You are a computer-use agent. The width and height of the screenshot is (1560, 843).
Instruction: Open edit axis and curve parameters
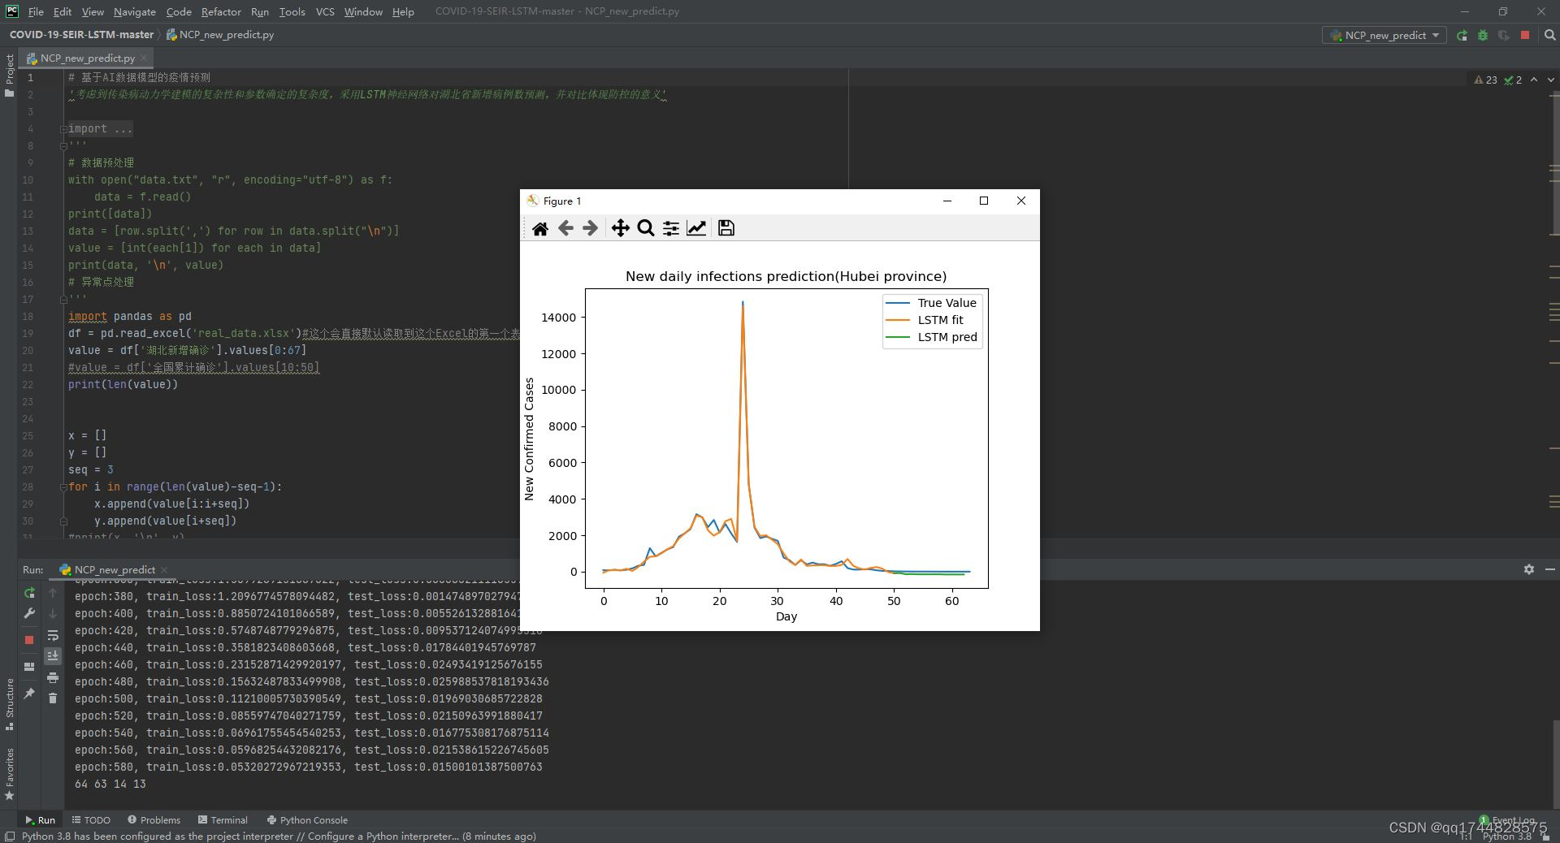[x=696, y=228]
